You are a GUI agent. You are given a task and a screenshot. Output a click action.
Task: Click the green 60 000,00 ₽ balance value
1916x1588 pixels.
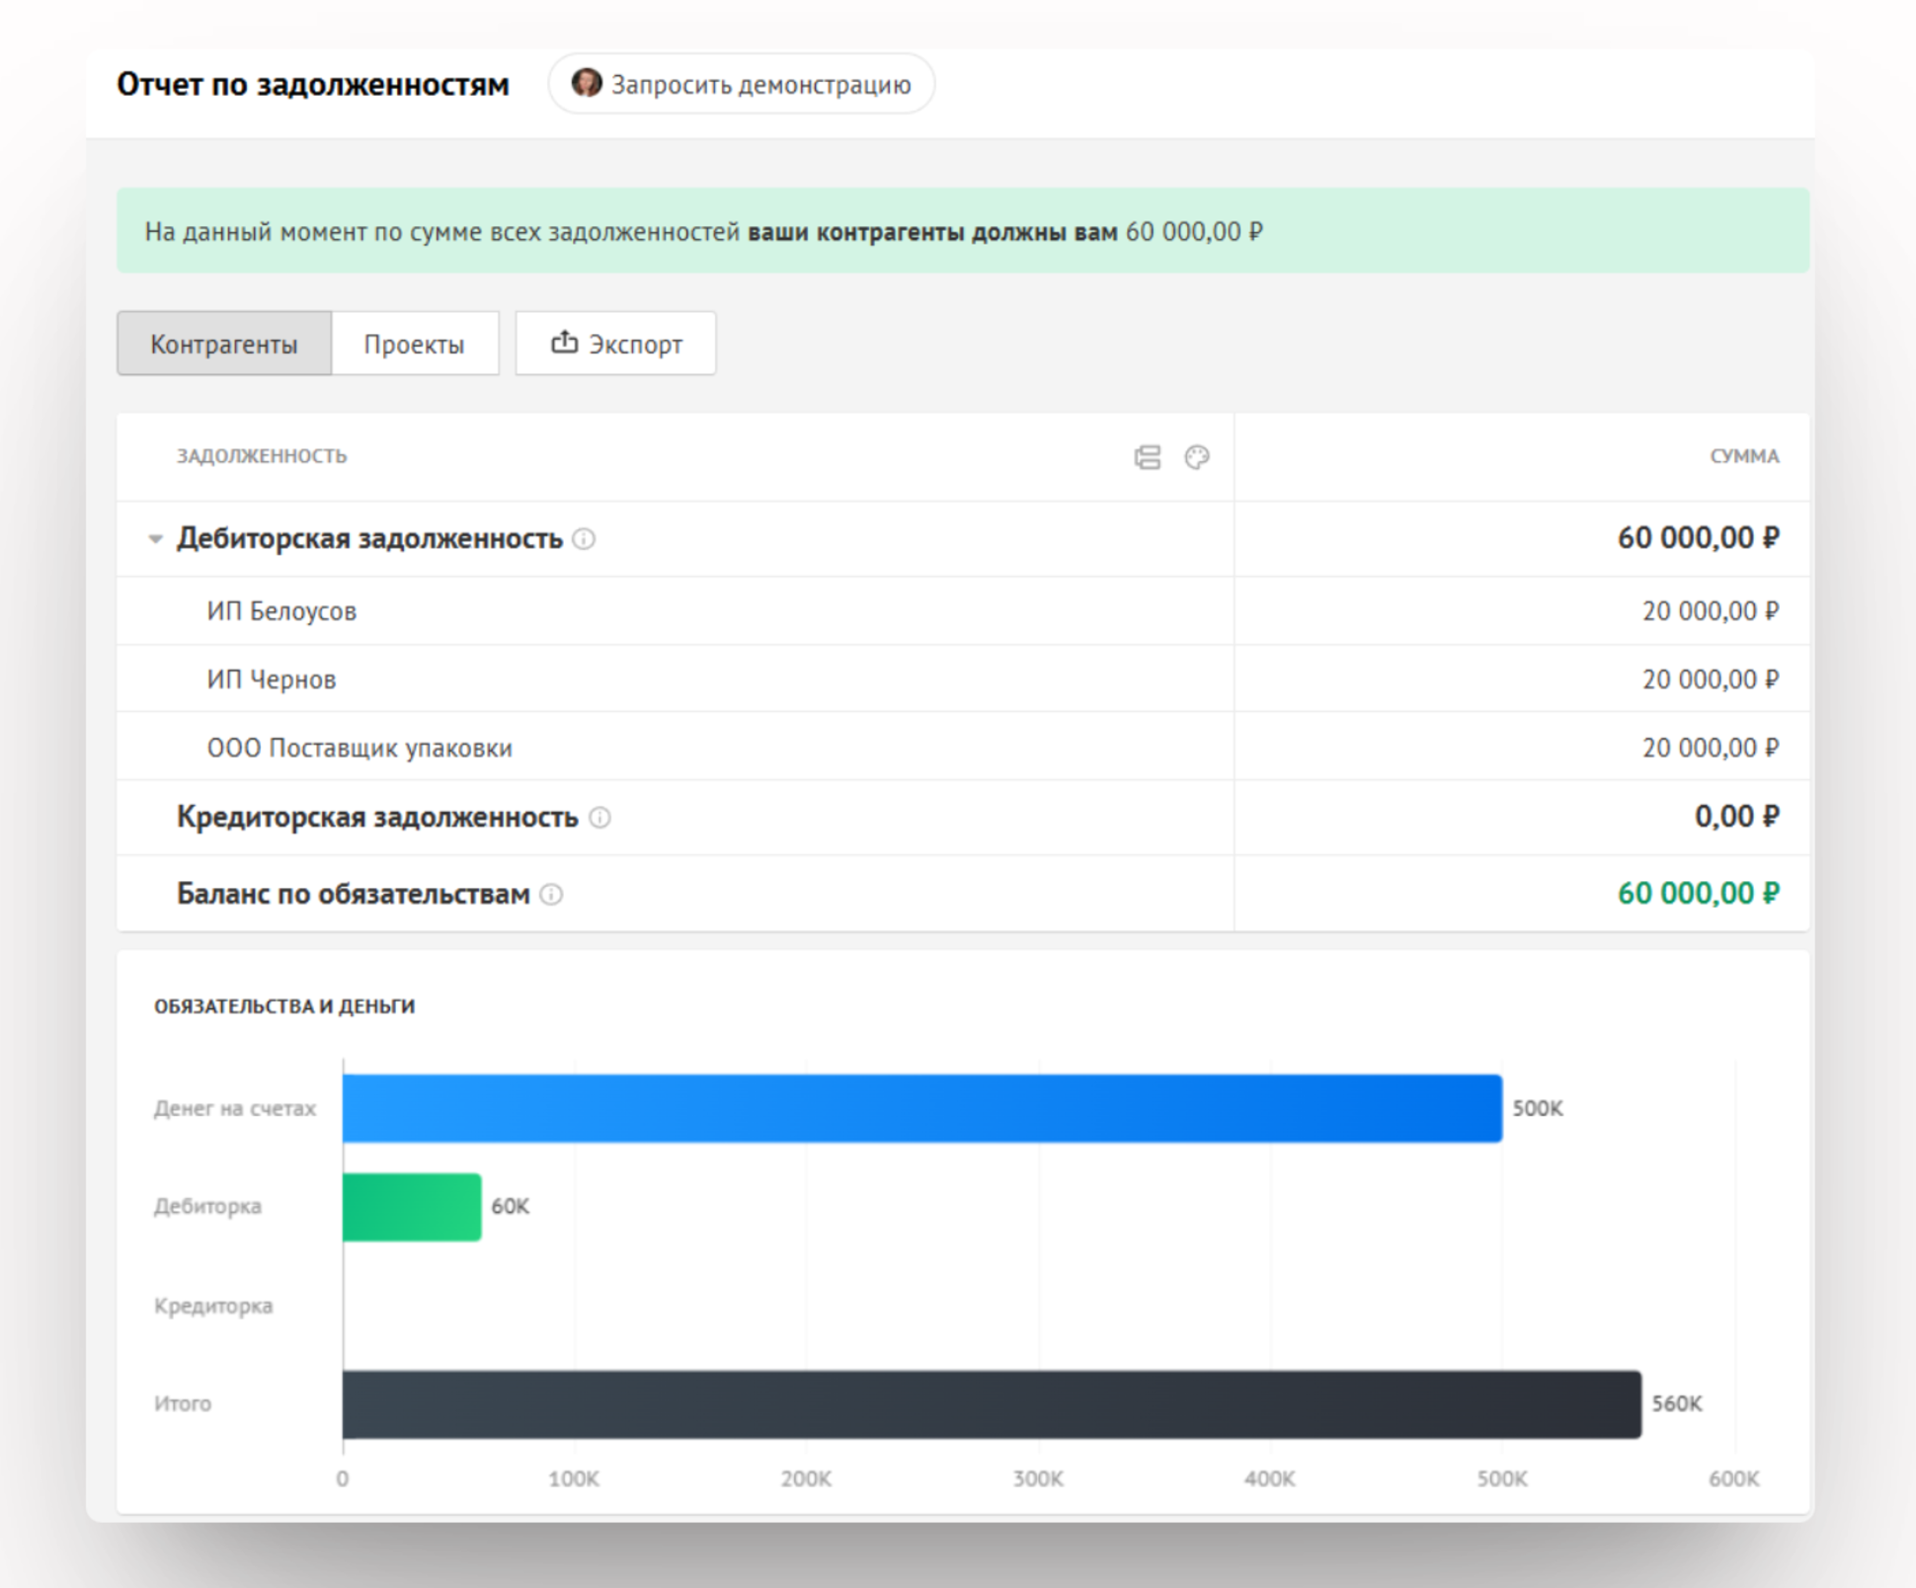(x=1697, y=894)
